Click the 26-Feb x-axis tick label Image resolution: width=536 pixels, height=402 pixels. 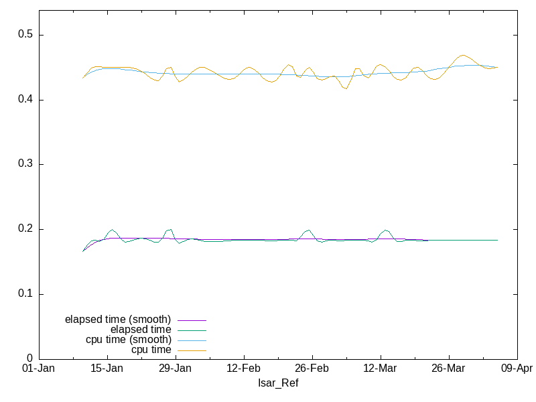[312, 368]
